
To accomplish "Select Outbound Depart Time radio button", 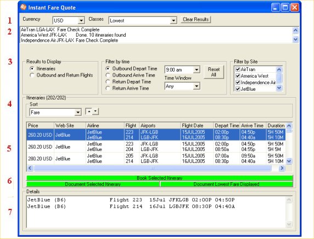I will coord(108,68).
